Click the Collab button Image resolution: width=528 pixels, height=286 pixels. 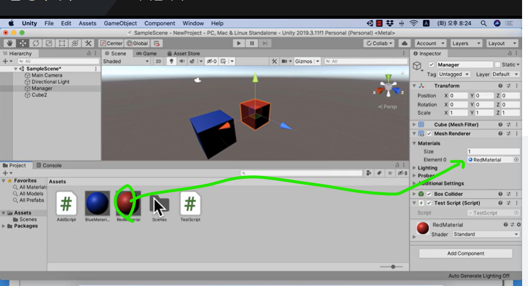point(379,43)
